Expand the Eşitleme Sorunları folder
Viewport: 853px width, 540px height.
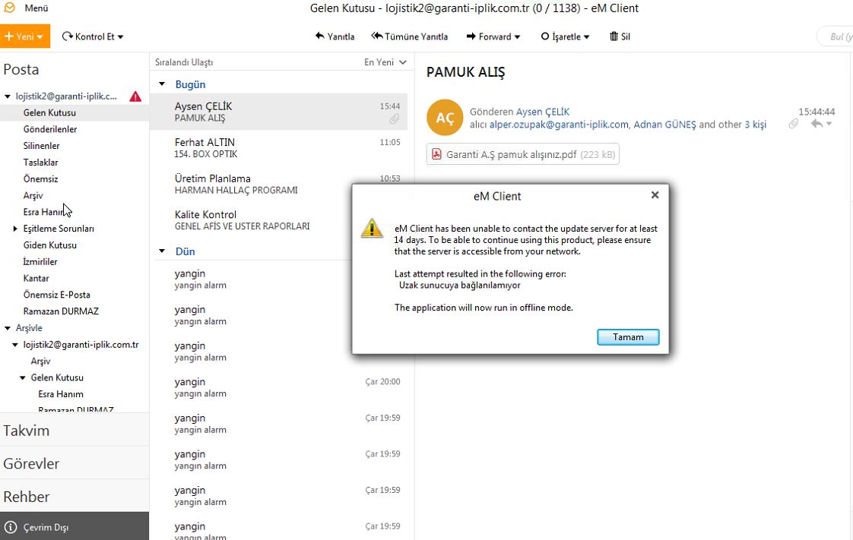click(x=15, y=229)
